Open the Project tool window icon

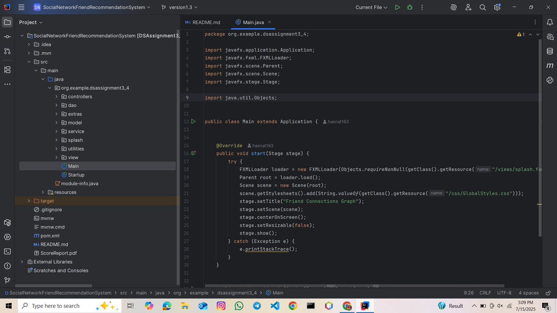pos(7,22)
